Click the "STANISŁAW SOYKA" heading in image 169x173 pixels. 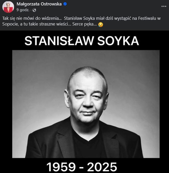click(82, 41)
